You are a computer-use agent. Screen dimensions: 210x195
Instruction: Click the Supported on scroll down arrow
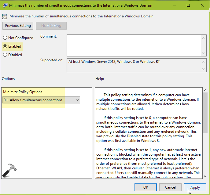pos(204,69)
